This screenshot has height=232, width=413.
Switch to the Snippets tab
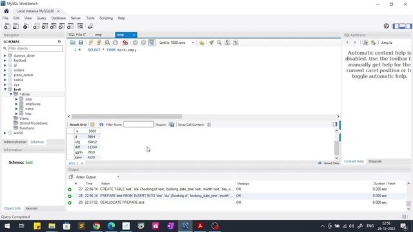coord(375,161)
